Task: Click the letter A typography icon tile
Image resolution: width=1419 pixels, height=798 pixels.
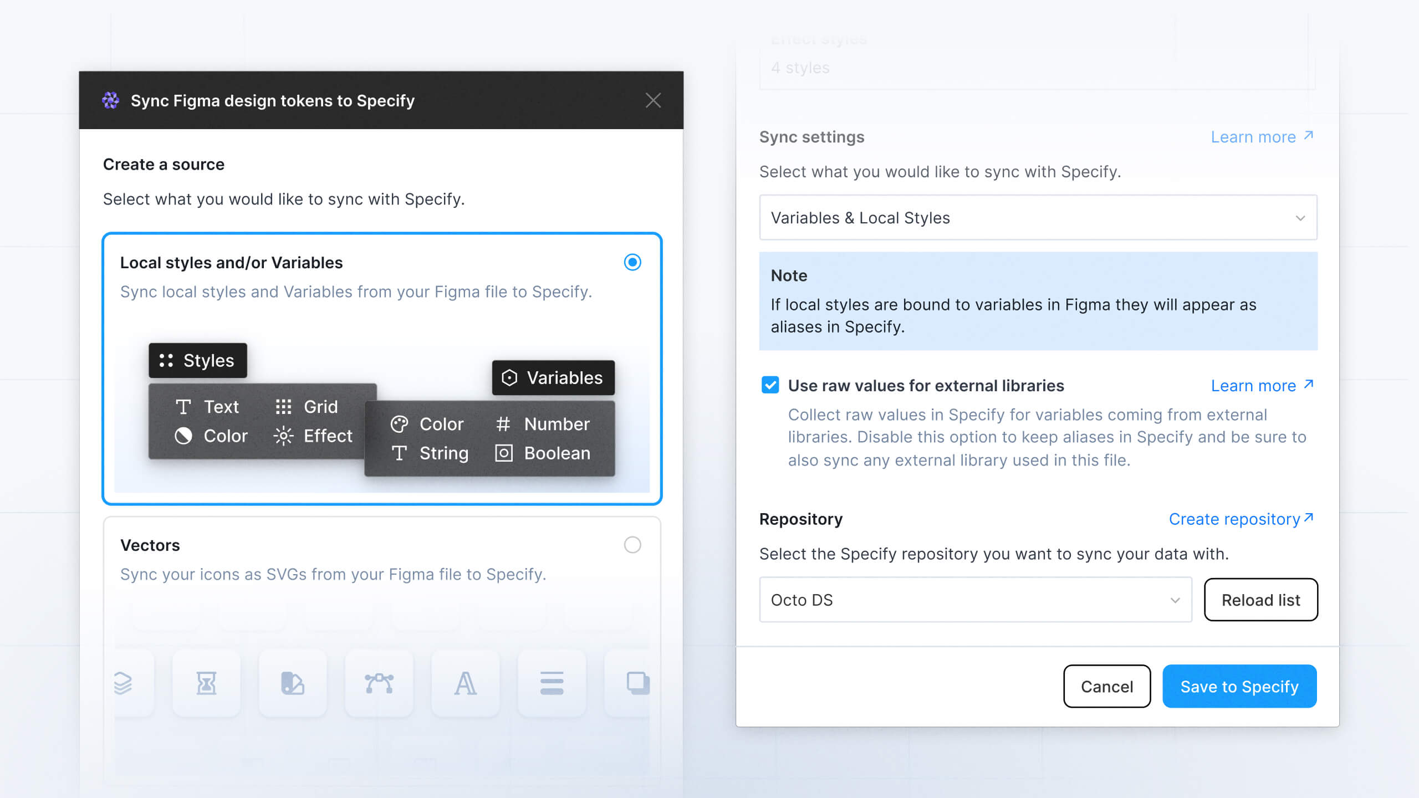Action: pos(465,683)
